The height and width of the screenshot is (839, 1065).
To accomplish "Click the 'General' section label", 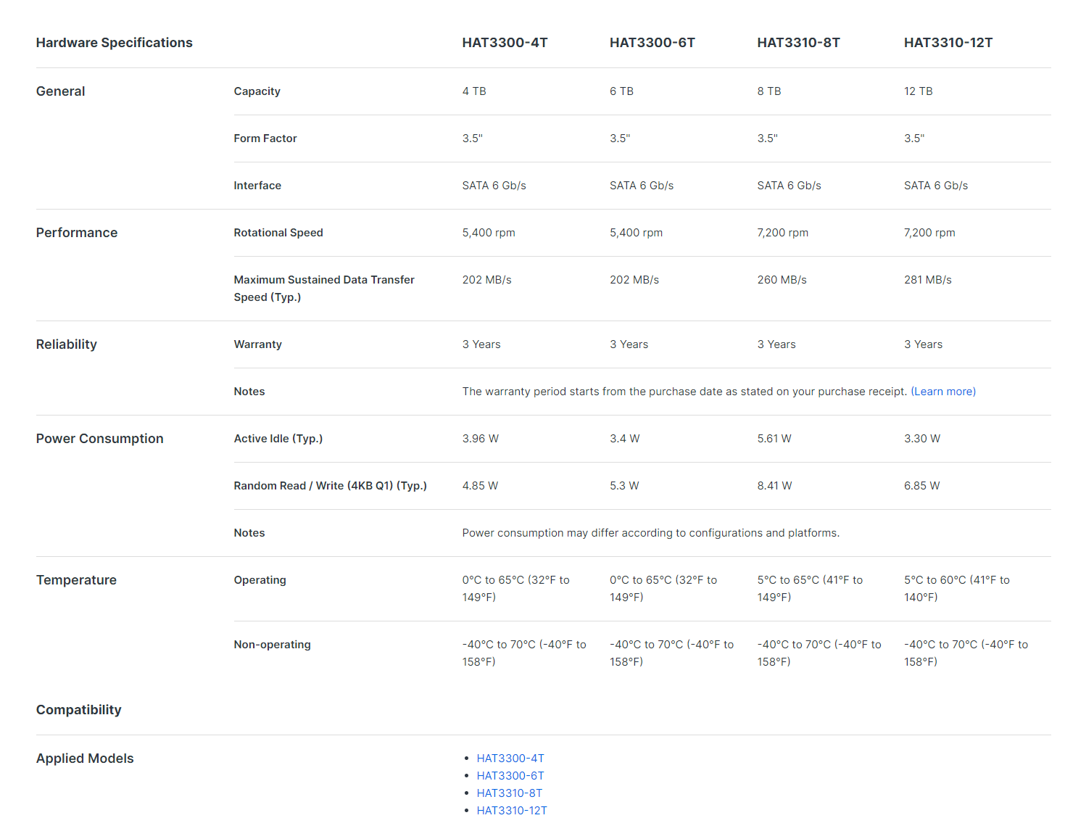I will (x=61, y=91).
